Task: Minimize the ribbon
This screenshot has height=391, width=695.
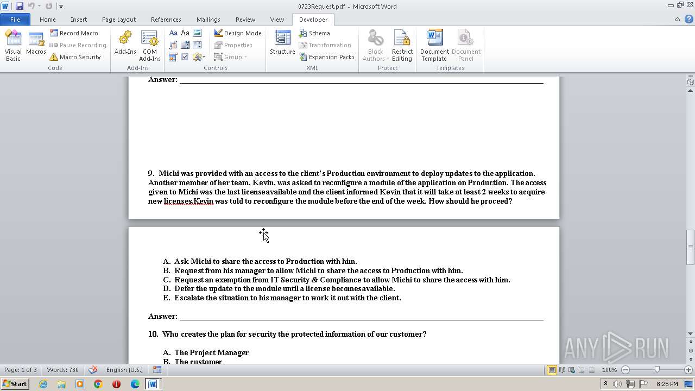Action: (677, 20)
